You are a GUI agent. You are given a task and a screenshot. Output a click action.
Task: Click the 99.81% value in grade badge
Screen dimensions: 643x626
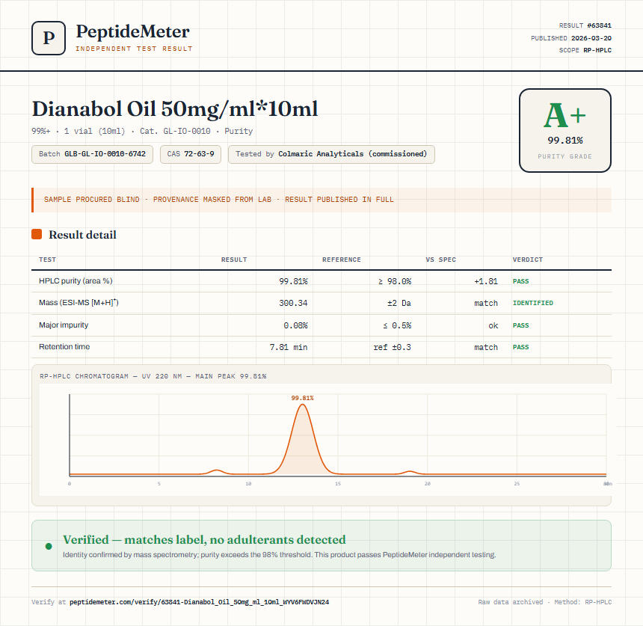565,141
